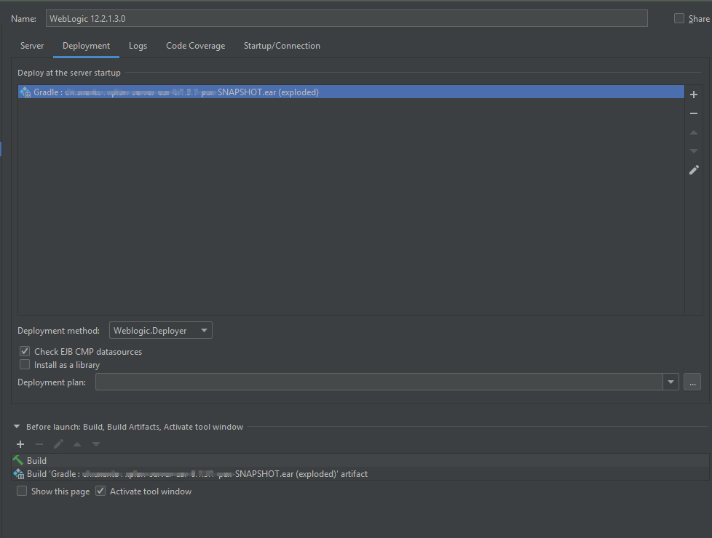Add a new Before launch task
712x538 pixels.
pos(20,444)
